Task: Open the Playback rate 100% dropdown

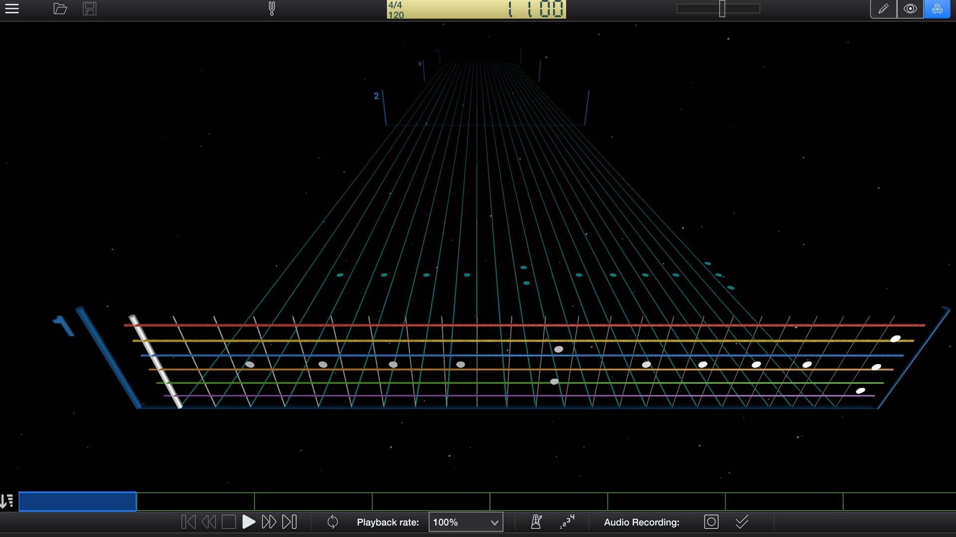Action: [x=466, y=522]
